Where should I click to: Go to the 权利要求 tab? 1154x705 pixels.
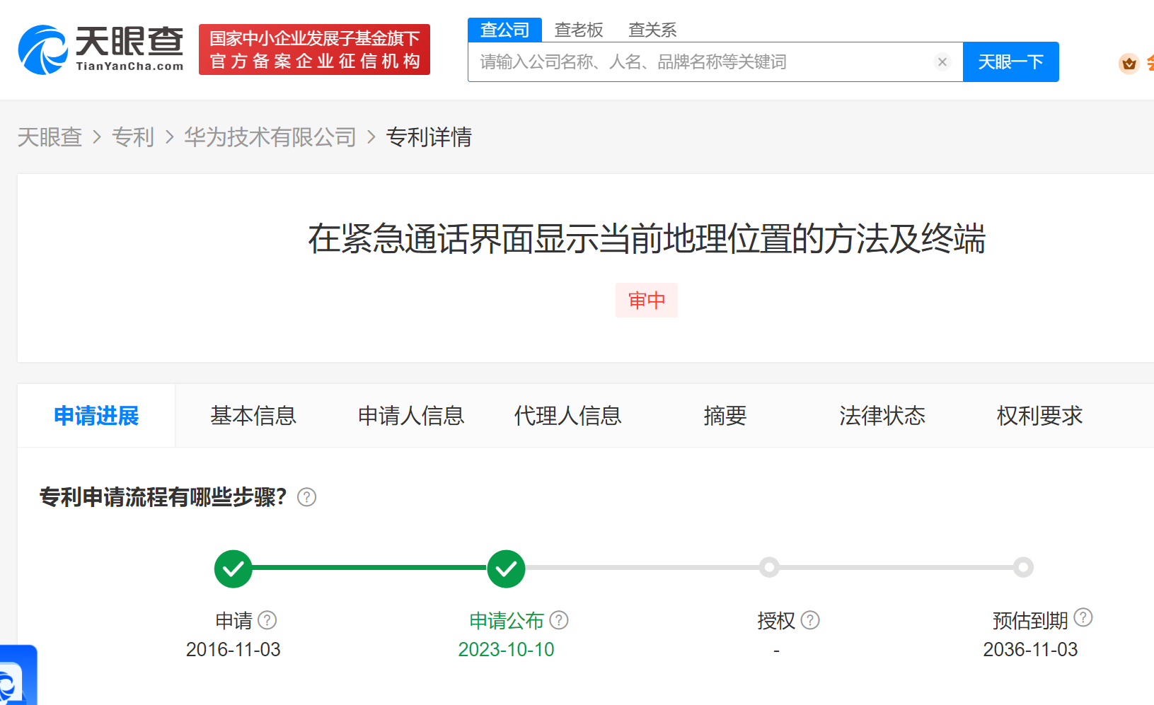(1039, 416)
